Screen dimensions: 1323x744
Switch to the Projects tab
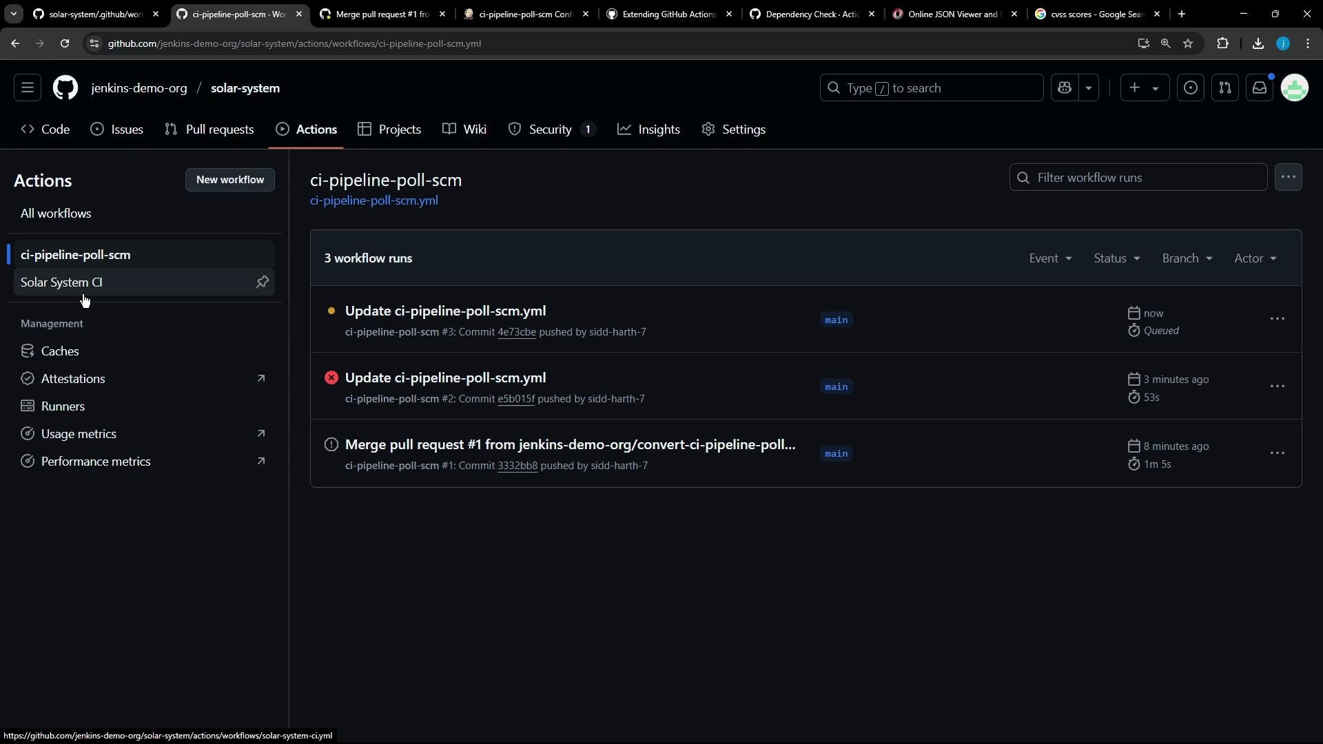click(x=389, y=130)
